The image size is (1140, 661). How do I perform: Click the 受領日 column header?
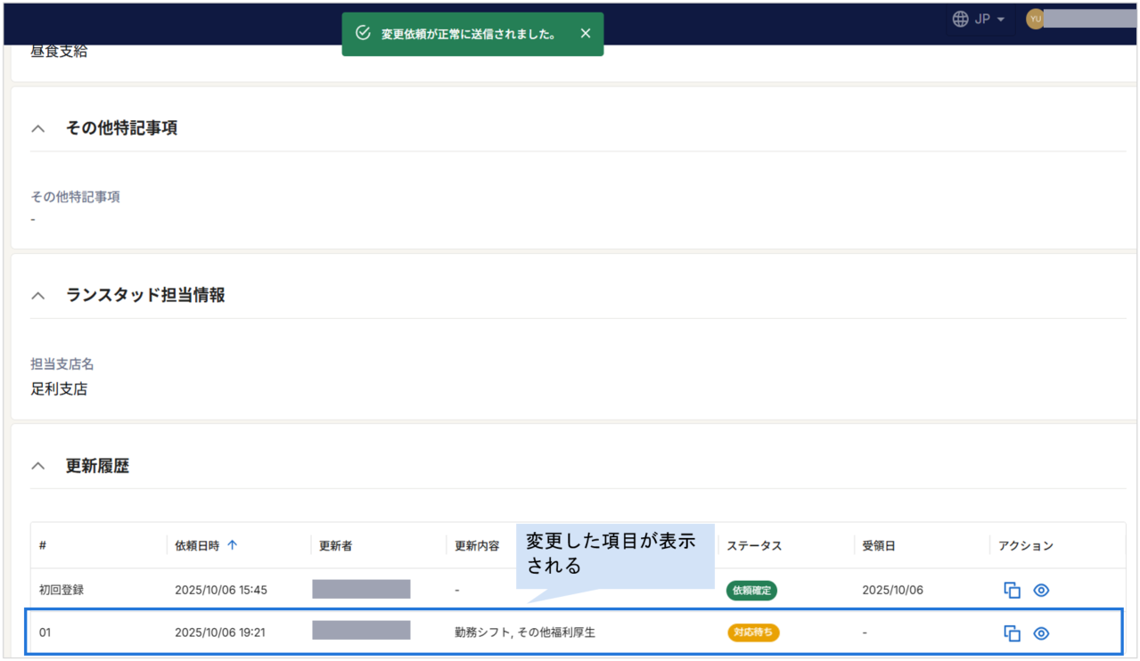pyautogui.click(x=879, y=546)
